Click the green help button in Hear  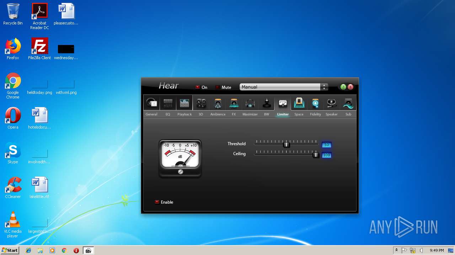343,87
